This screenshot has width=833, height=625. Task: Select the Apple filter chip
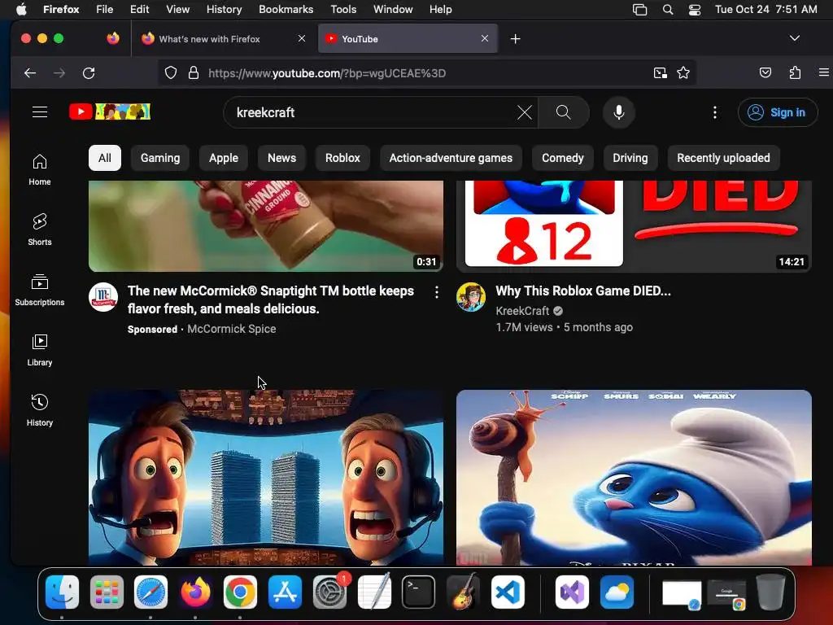224,158
